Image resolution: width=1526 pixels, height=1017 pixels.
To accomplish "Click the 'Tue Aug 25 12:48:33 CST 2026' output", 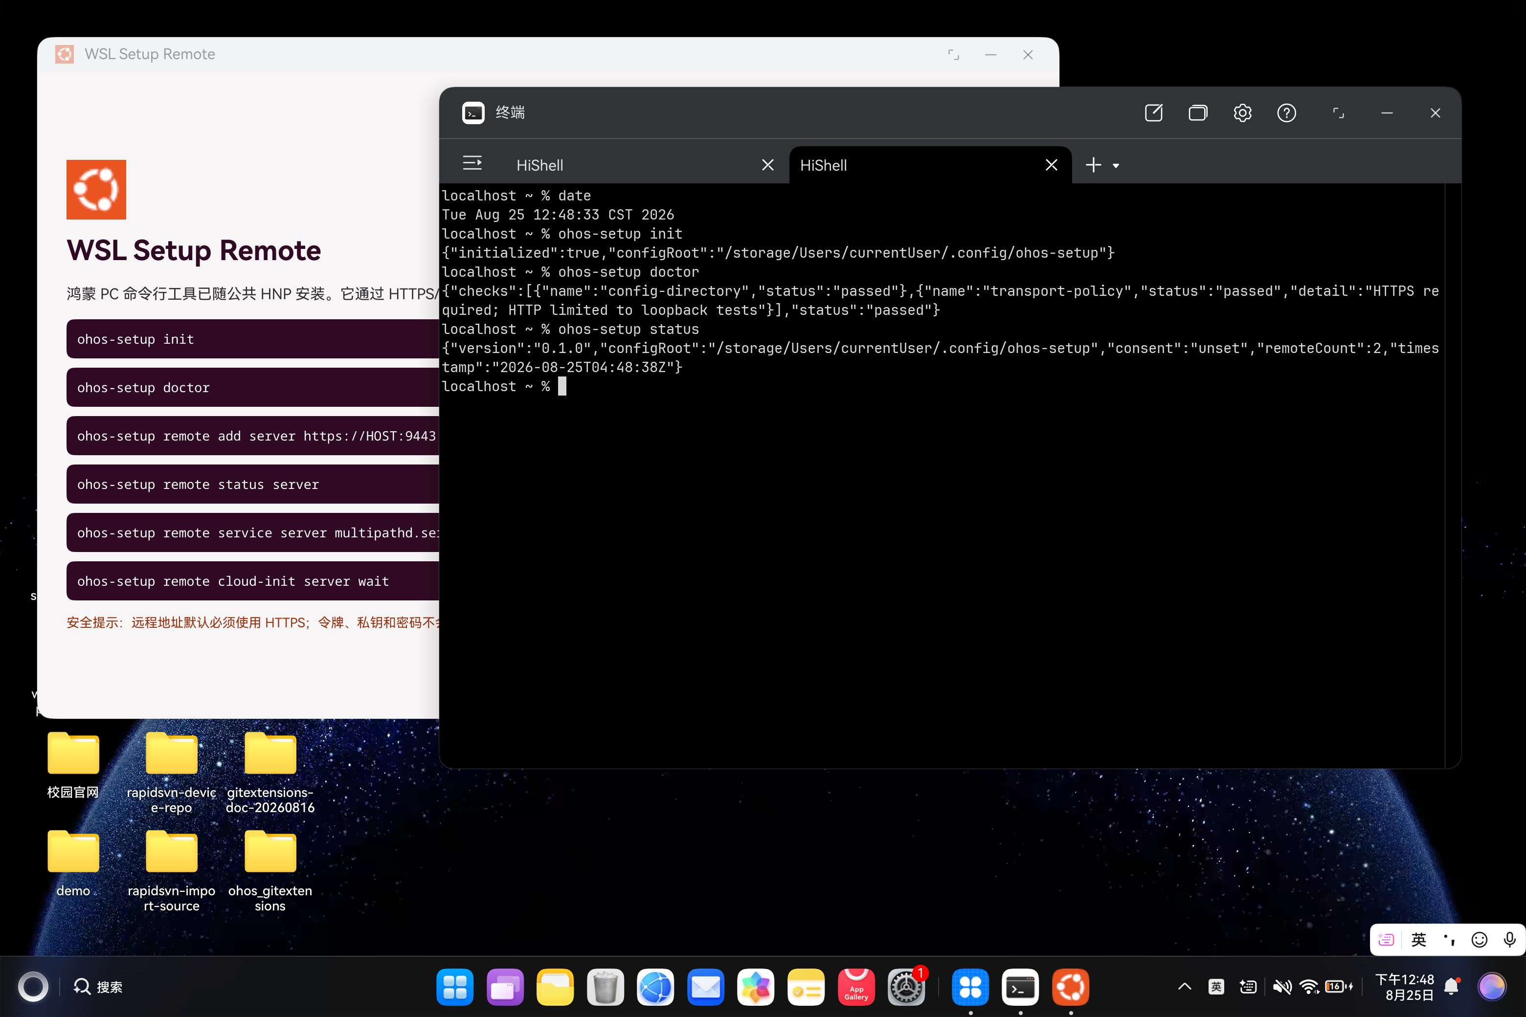I will point(558,215).
